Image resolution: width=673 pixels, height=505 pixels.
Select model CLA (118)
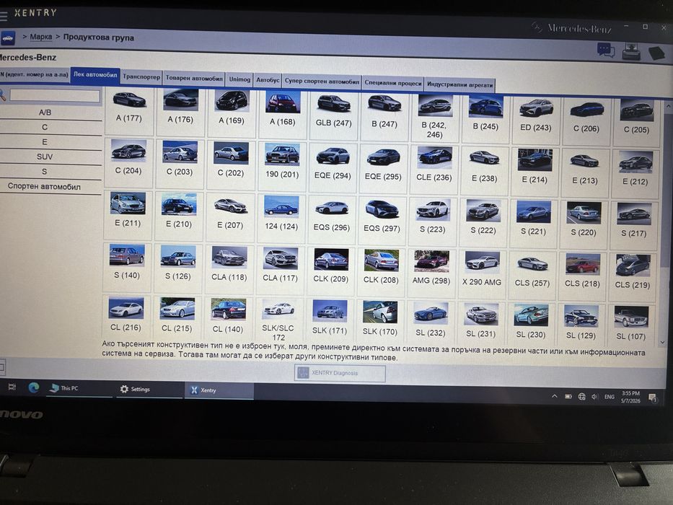point(229,269)
